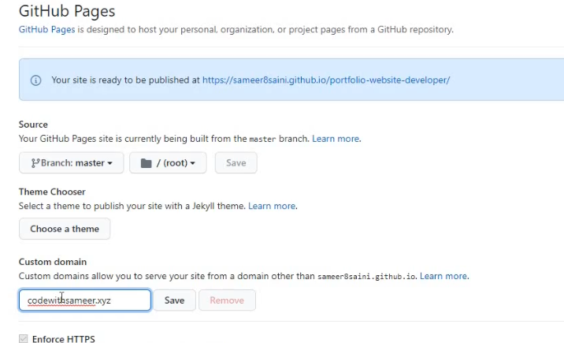Save the codewithsameer.xyz custom domain

coord(174,300)
